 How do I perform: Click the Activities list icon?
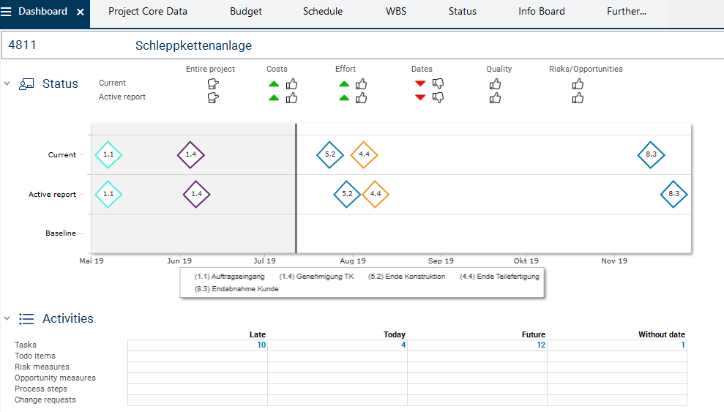click(x=27, y=319)
